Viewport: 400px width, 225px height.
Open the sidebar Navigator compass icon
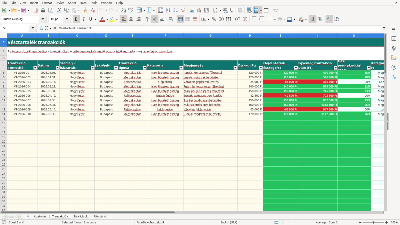coord(394,67)
